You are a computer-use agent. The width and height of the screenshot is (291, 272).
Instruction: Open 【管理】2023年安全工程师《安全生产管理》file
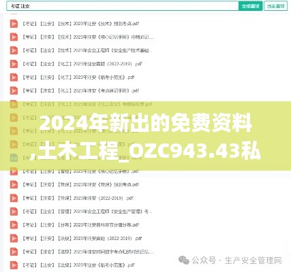(87, 211)
